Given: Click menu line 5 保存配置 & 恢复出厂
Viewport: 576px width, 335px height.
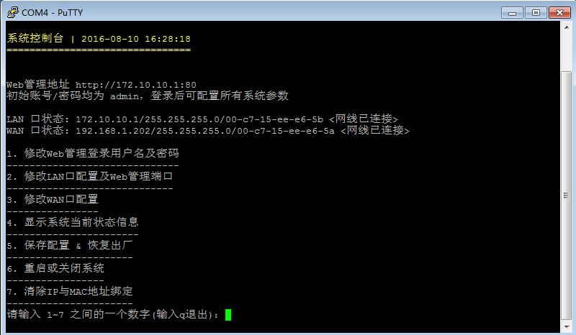Looking at the screenshot, I should point(70,245).
